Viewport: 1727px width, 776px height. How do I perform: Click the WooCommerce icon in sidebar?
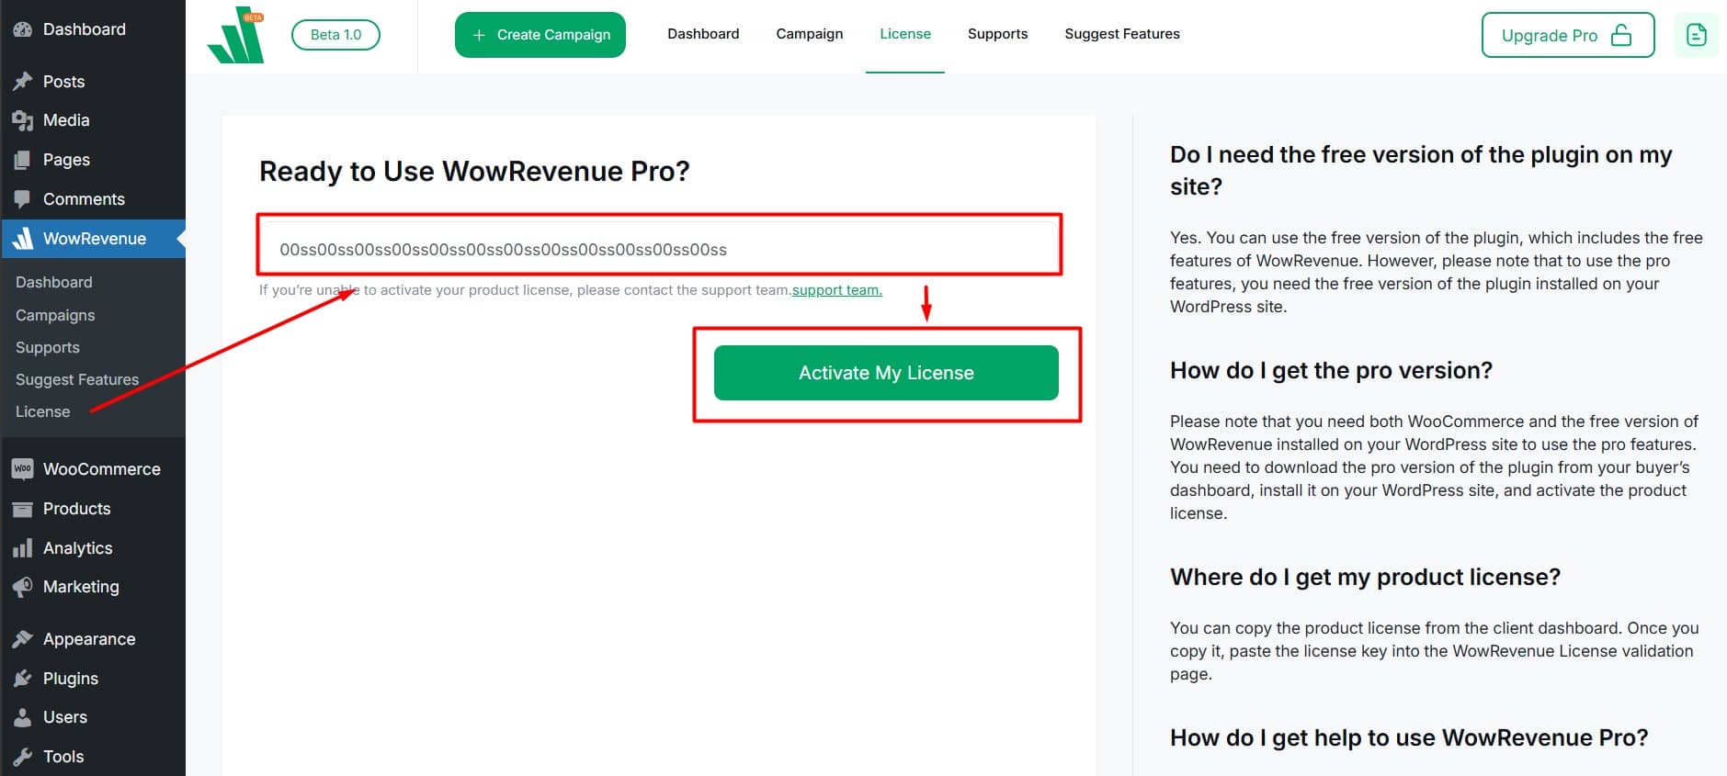[x=23, y=469]
